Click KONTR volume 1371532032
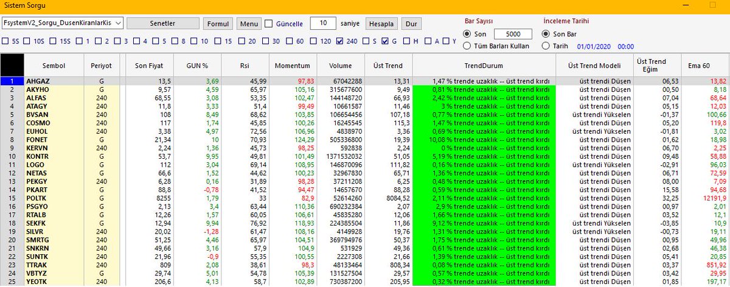Screen dimensions: 730x287 coord(340,156)
